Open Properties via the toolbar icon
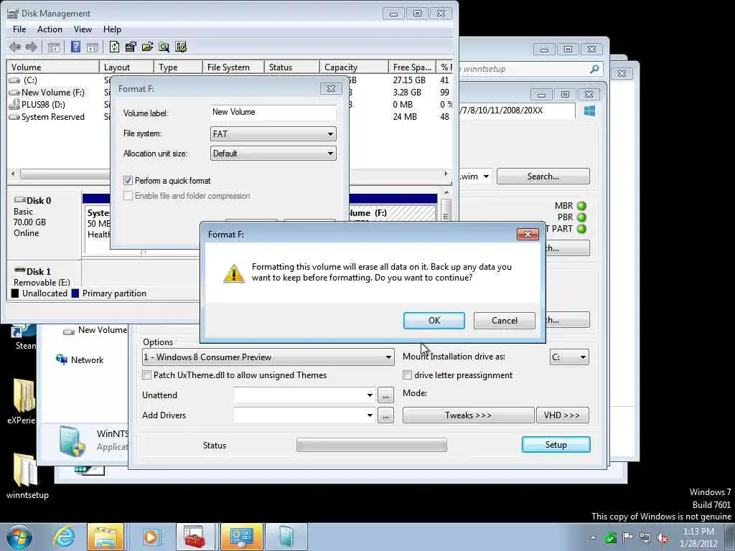Image resolution: width=735 pixels, height=551 pixels. (x=131, y=47)
